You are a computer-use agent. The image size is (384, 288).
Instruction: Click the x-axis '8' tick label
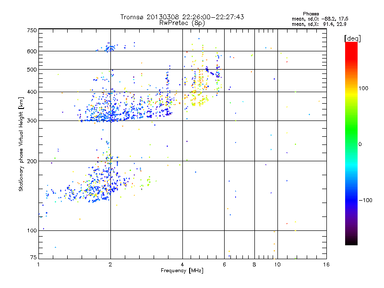(x=254, y=264)
